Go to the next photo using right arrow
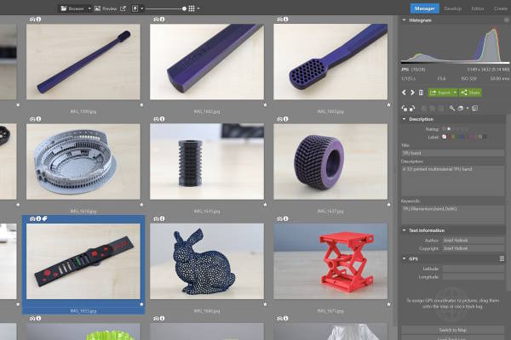This screenshot has width=511, height=340. [x=412, y=93]
